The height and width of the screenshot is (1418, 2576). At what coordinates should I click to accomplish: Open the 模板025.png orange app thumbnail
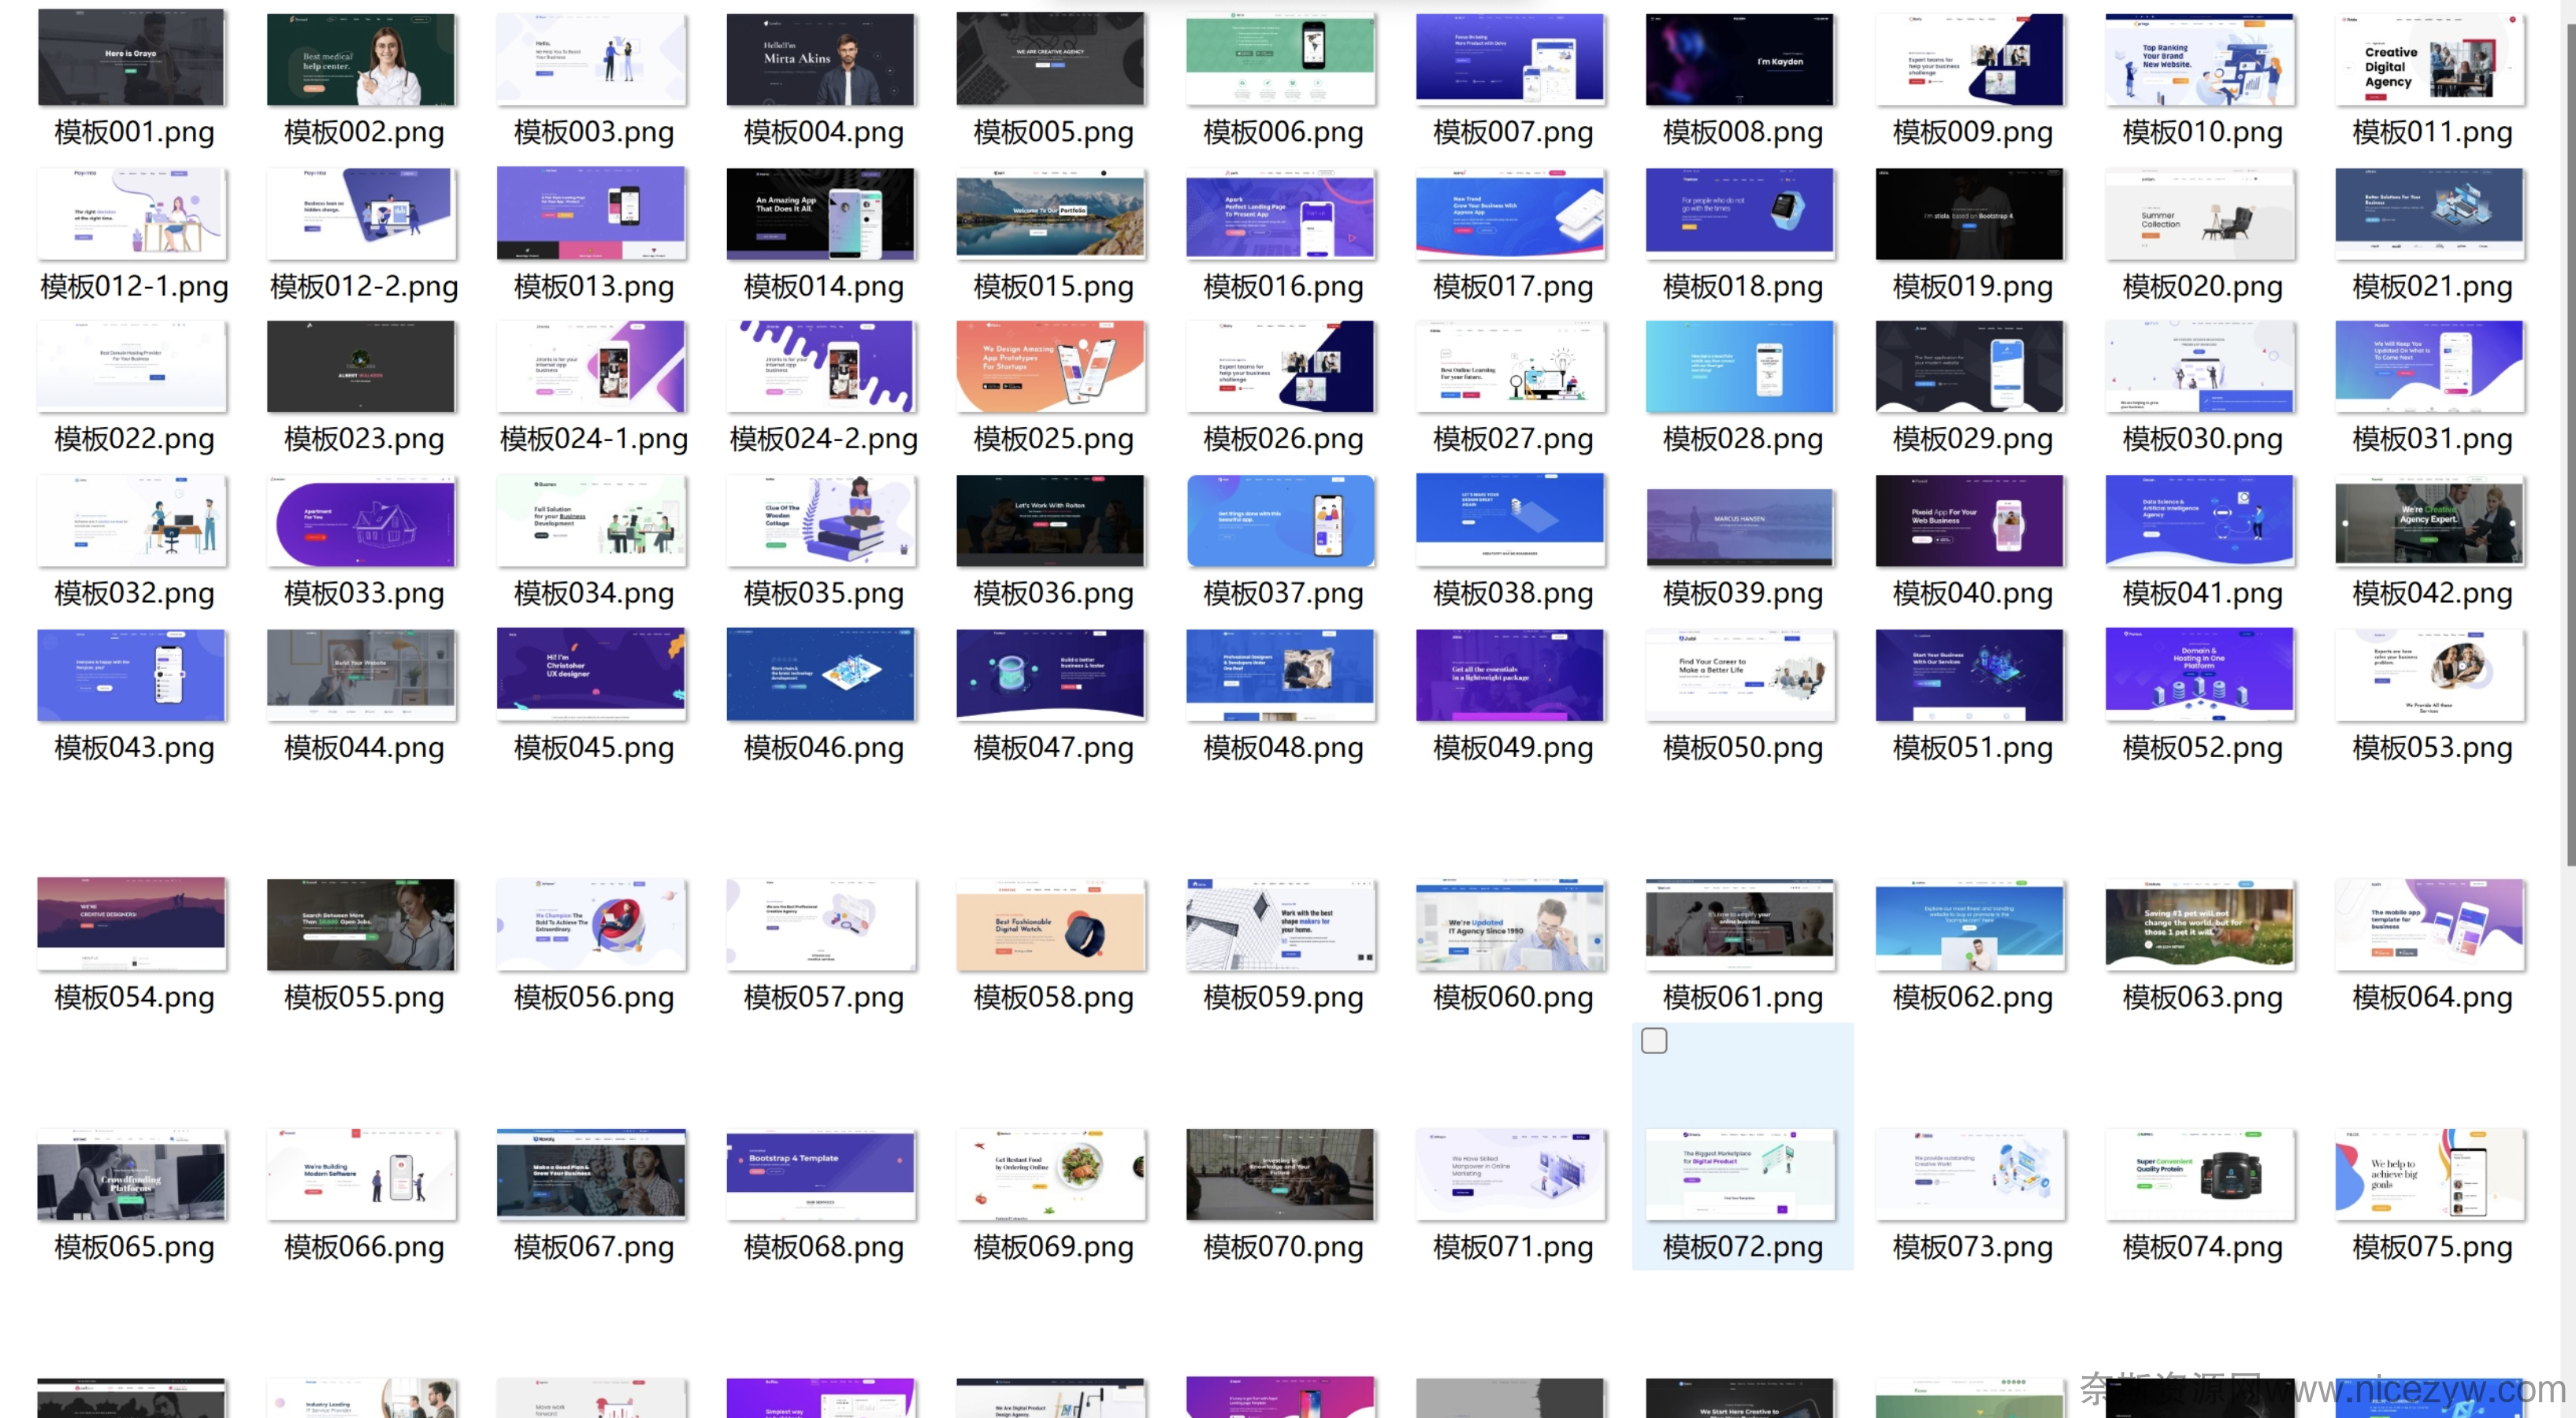pos(1051,366)
